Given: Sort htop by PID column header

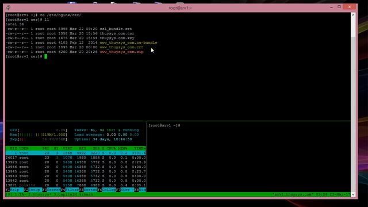Looking at the screenshot, I should tap(13, 148).
